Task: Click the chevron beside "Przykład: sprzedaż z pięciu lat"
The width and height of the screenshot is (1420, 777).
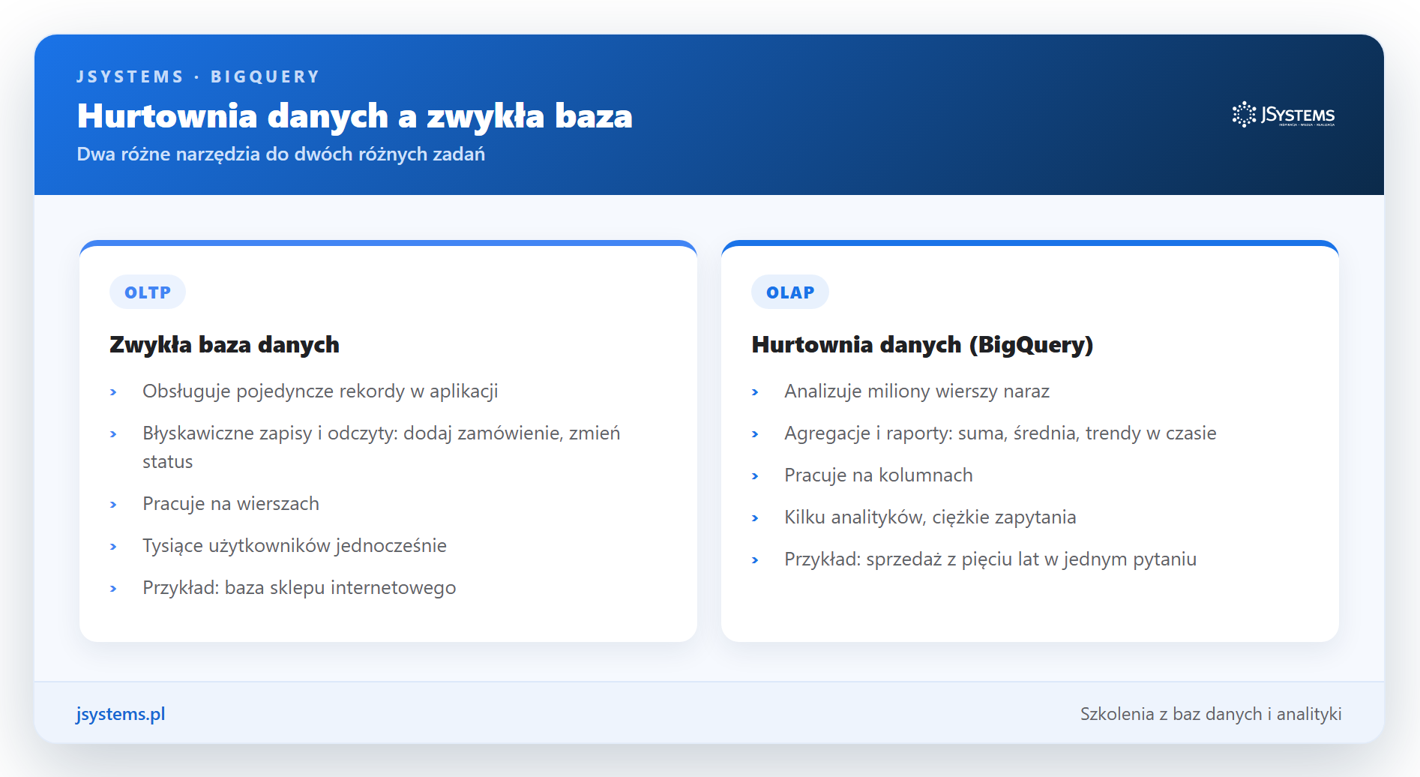Action: (755, 560)
